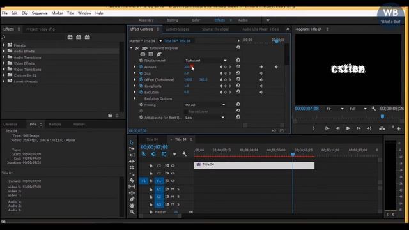The image size is (409, 230).
Task: Solo audio track A3
Action: pyautogui.click(x=178, y=204)
